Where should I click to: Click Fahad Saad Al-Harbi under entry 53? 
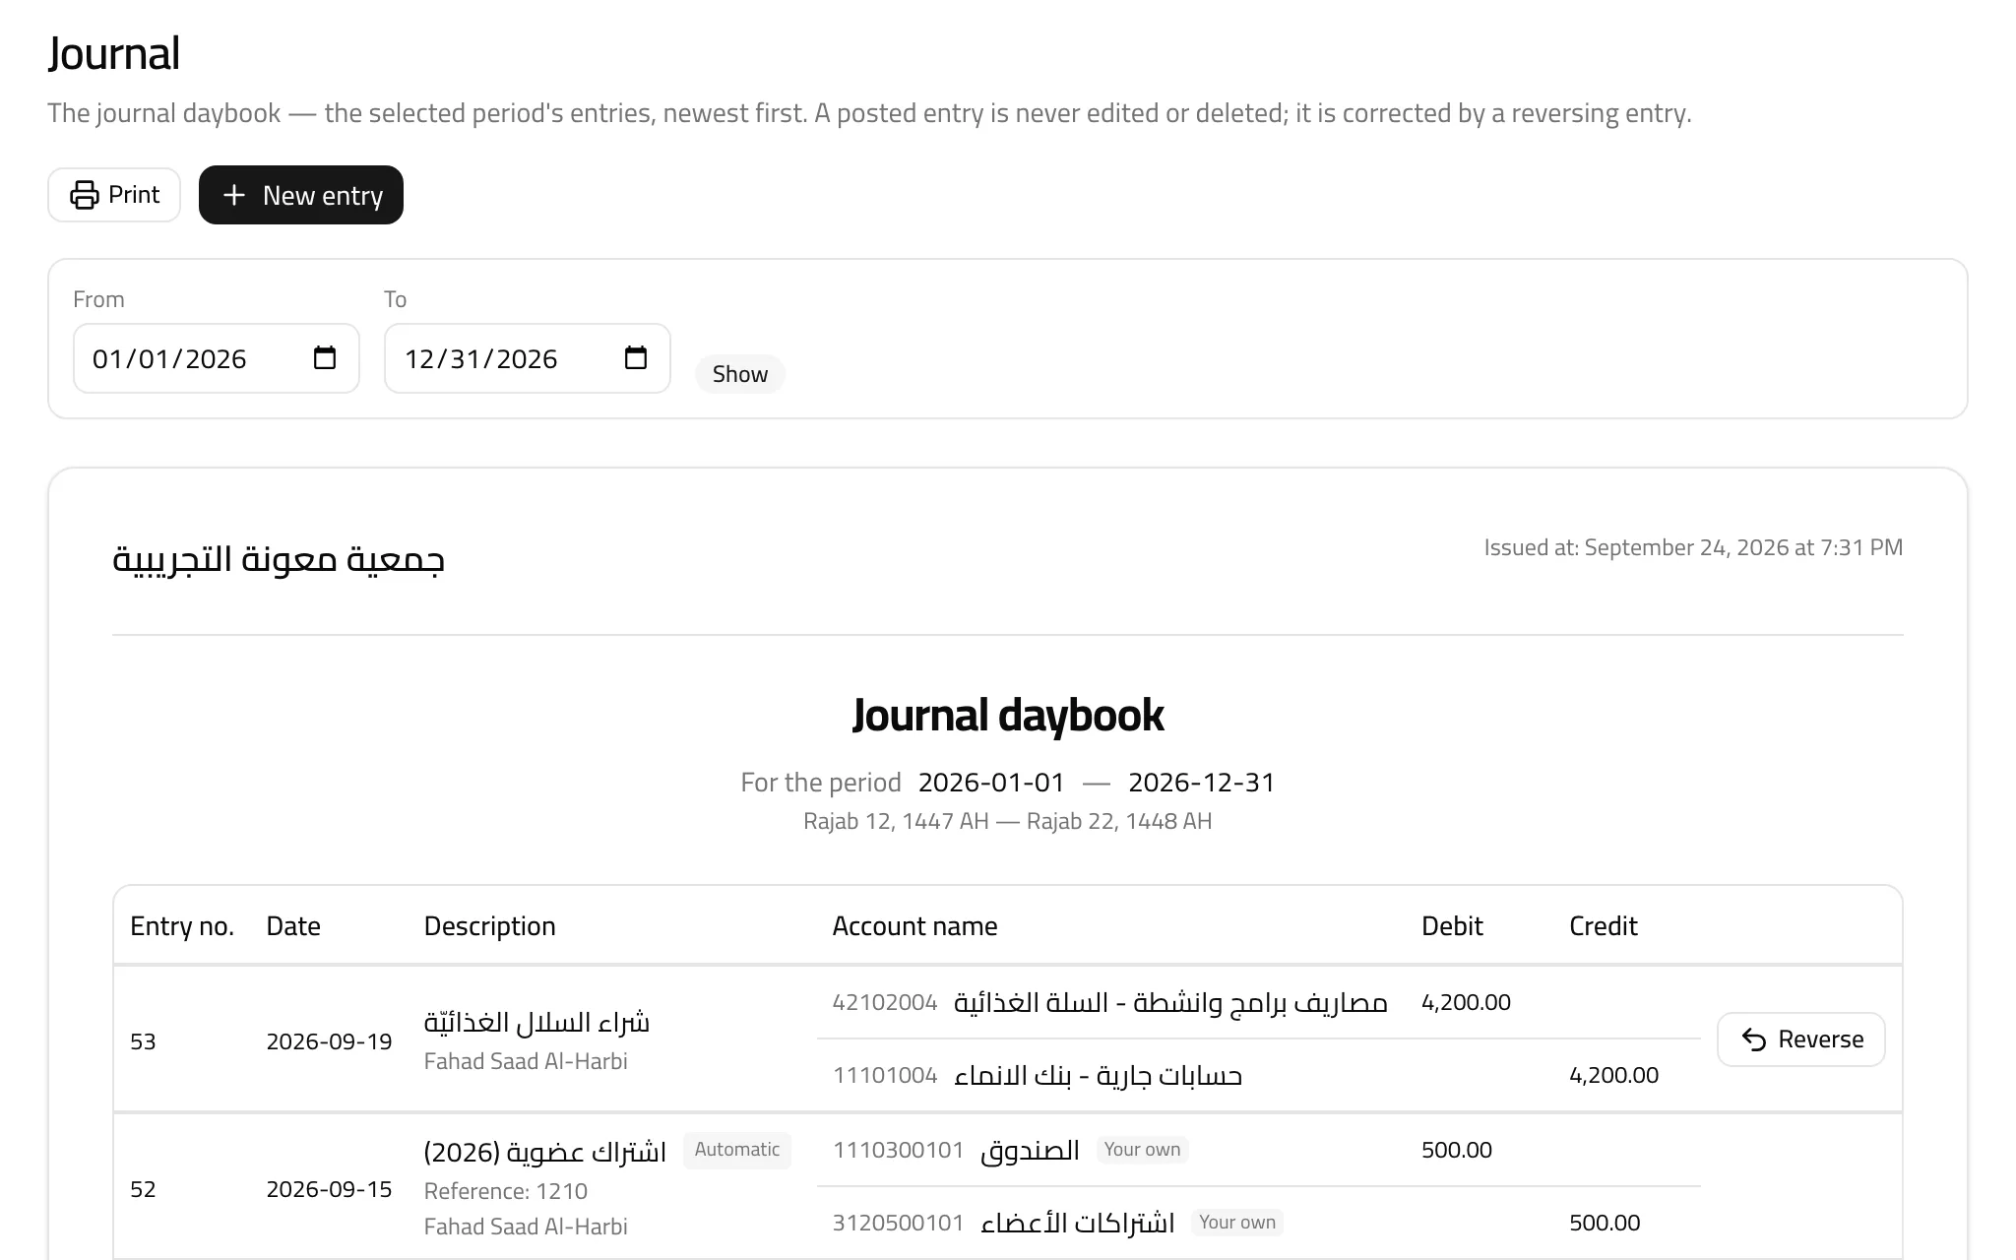pos(526,1061)
